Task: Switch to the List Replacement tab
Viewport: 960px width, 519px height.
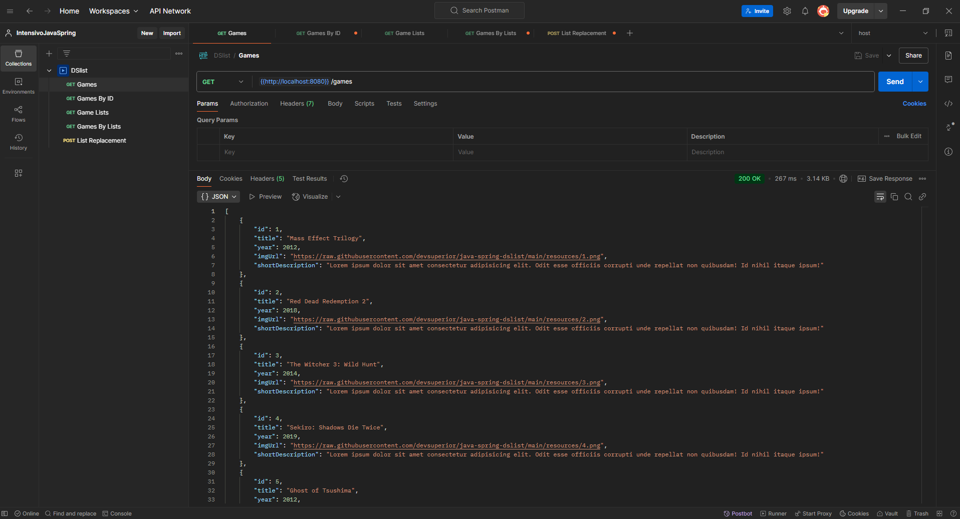Action: pos(577,33)
